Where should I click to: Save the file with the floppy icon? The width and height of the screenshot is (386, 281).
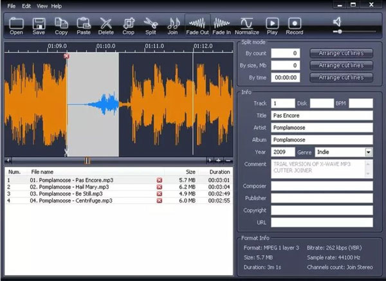(x=39, y=26)
